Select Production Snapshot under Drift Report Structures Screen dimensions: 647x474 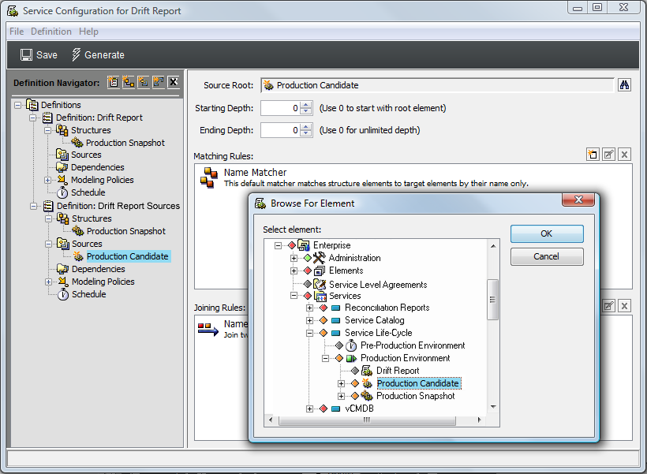[x=125, y=143]
